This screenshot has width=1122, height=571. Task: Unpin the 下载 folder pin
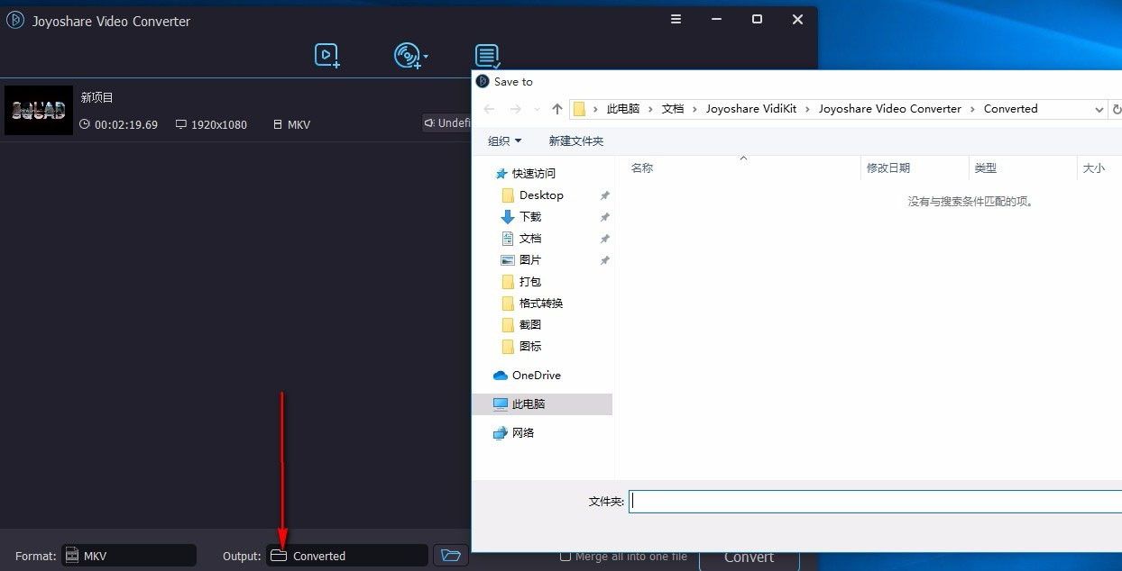click(x=605, y=216)
